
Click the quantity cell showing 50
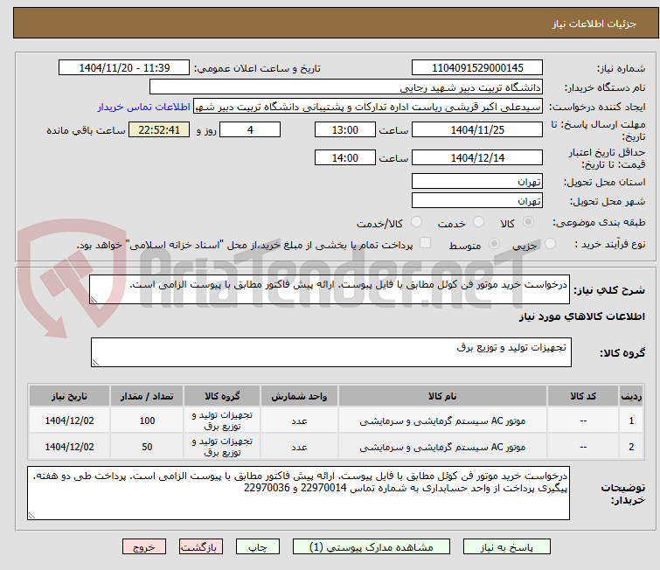click(147, 446)
